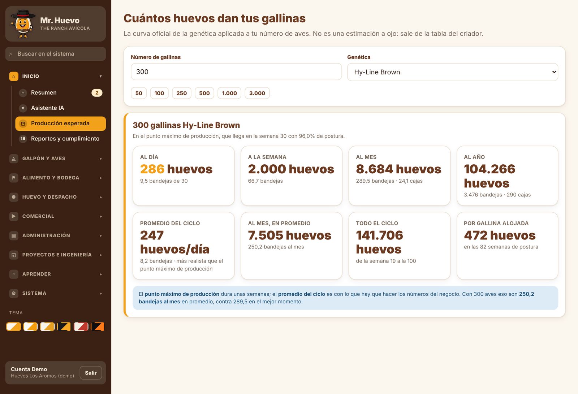578x394 pixels.
Task: Choose the 1.000 hens preset
Action: point(229,93)
